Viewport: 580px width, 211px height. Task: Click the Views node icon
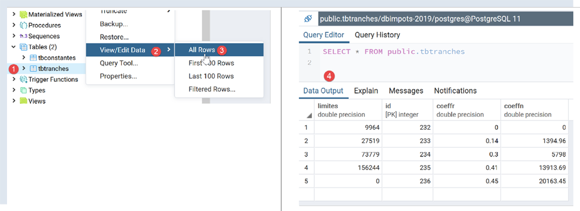[23, 101]
